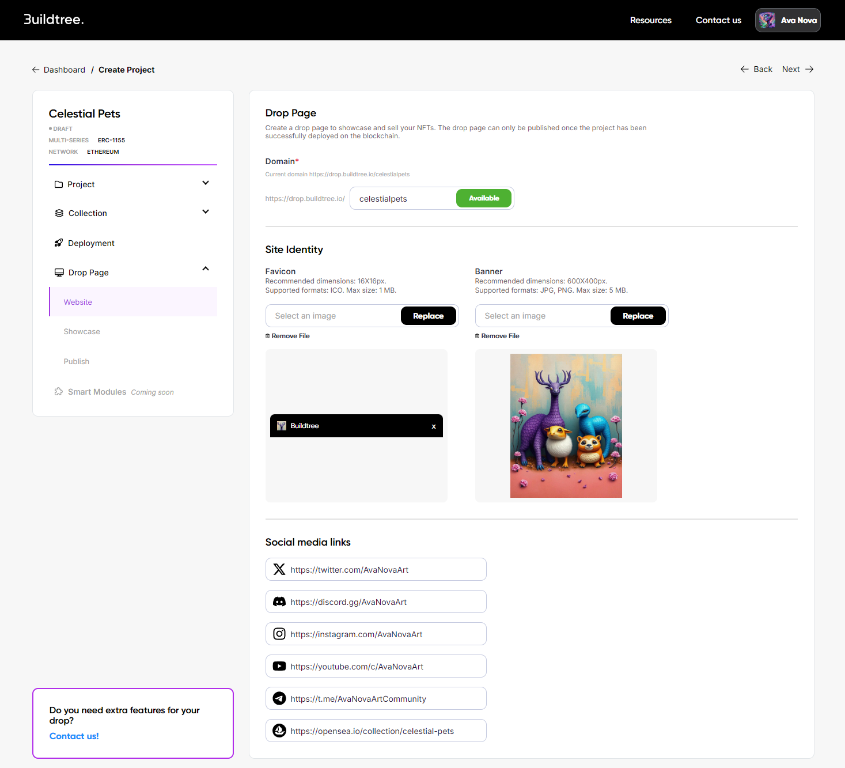Collapse the Drop Page section chevron

pyautogui.click(x=206, y=269)
